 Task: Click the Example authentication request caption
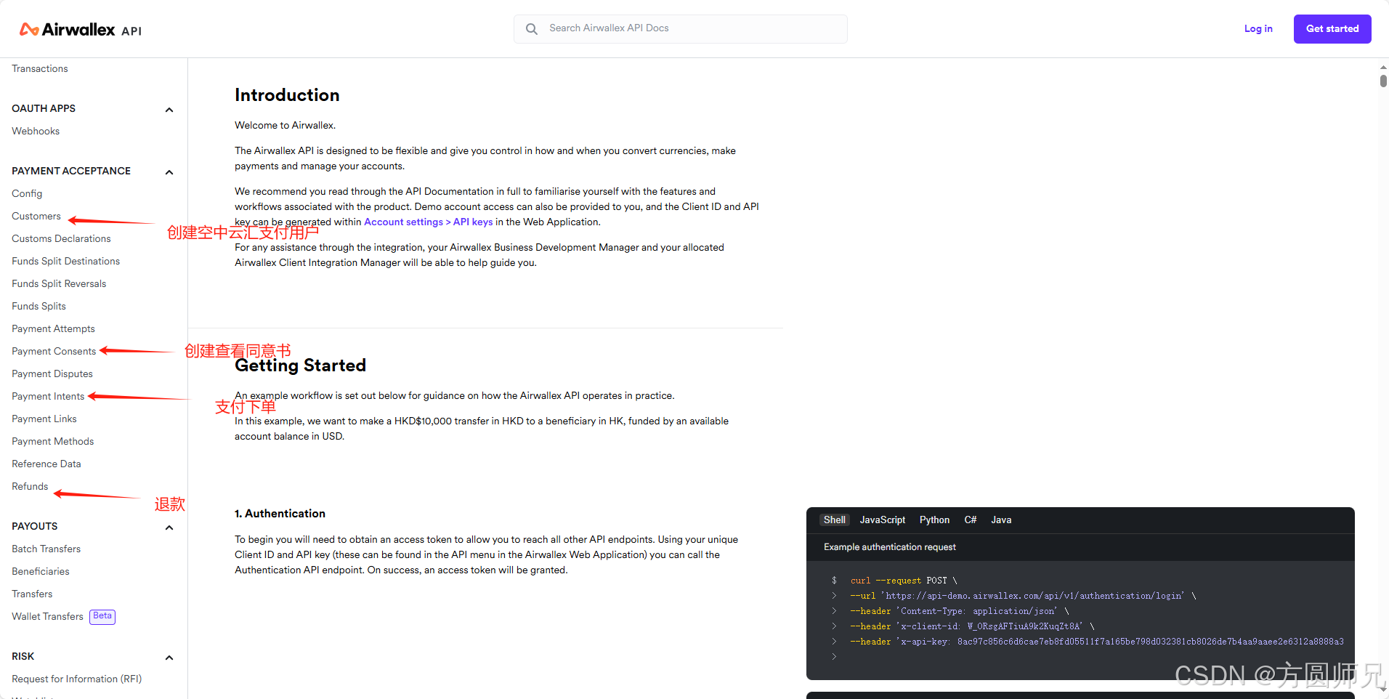pyautogui.click(x=890, y=546)
